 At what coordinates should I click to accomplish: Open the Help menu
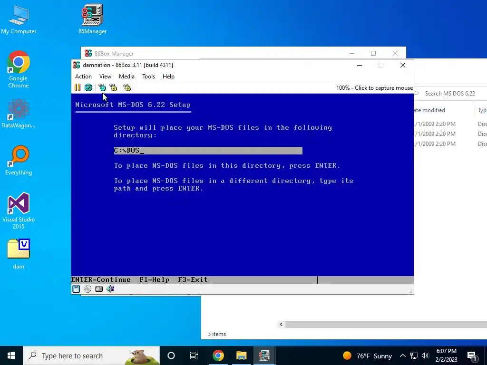(168, 77)
